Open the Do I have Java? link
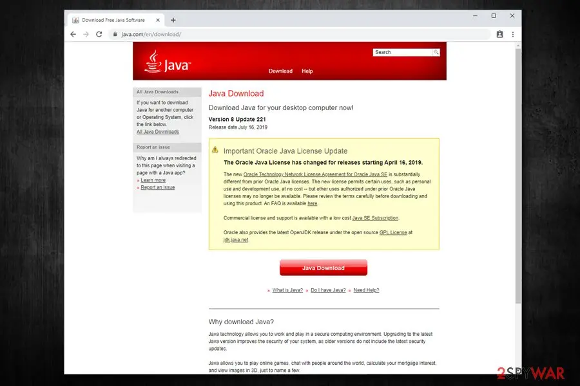Image resolution: width=580 pixels, height=386 pixels. tap(328, 290)
